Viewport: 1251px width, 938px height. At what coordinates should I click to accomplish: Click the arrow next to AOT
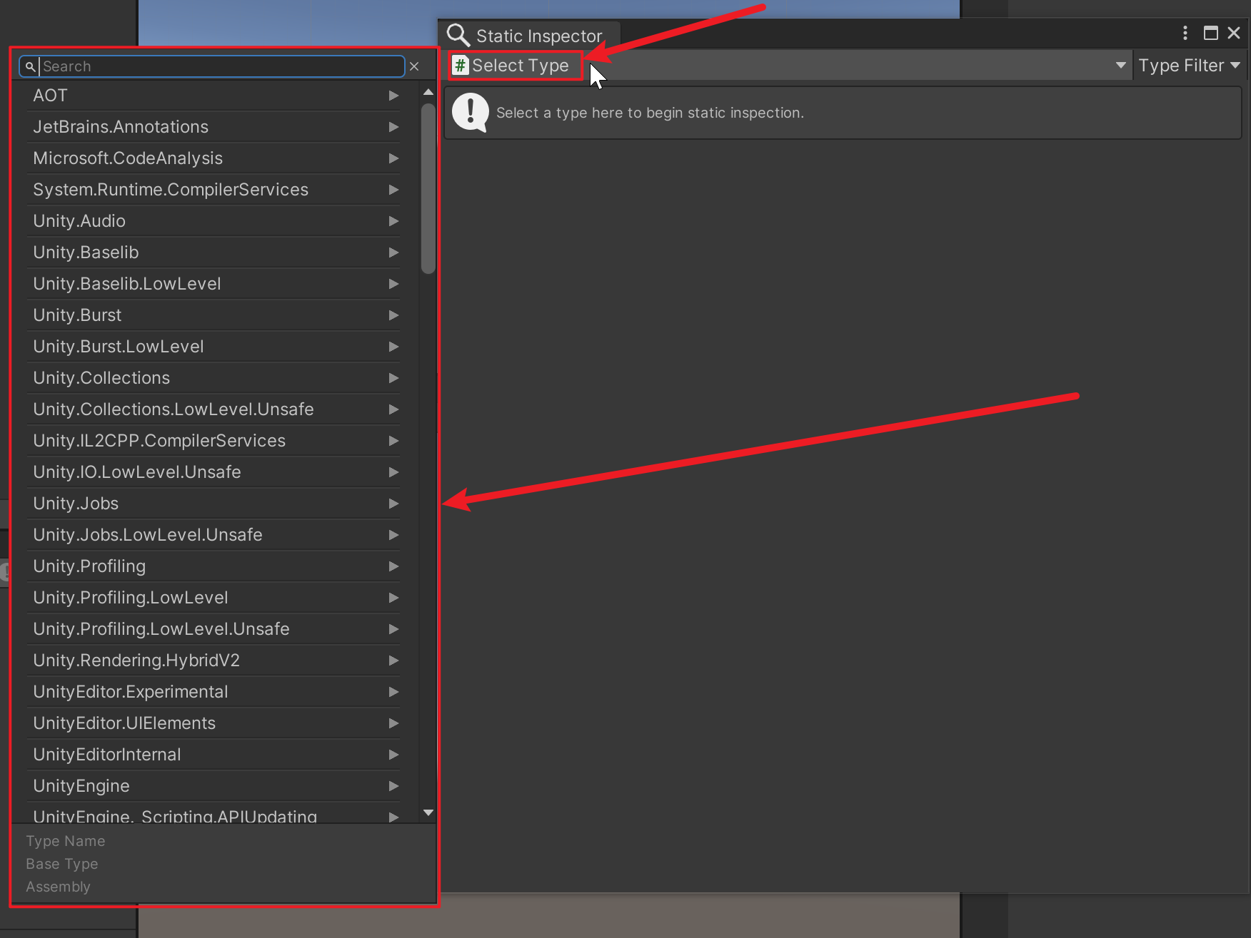(393, 96)
